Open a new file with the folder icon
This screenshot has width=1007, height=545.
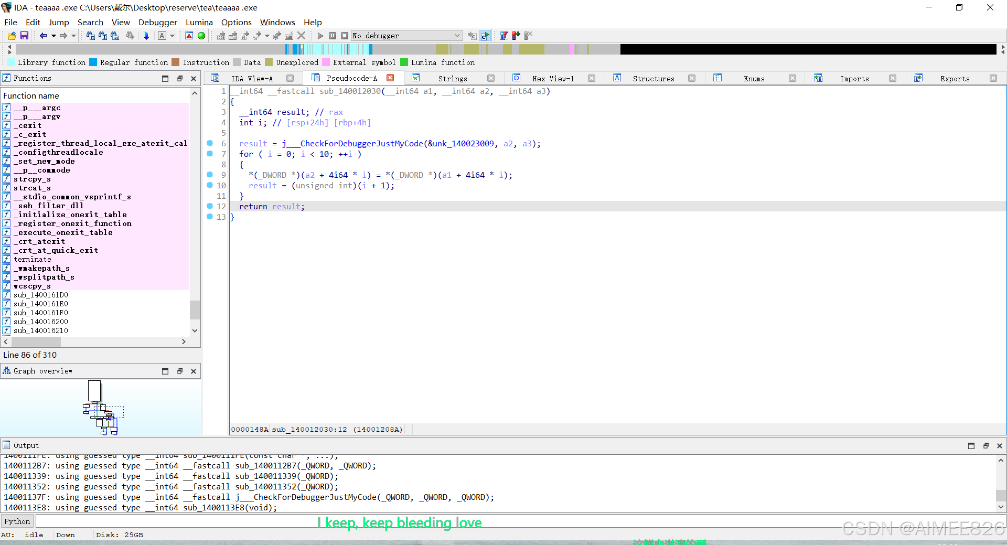12,36
